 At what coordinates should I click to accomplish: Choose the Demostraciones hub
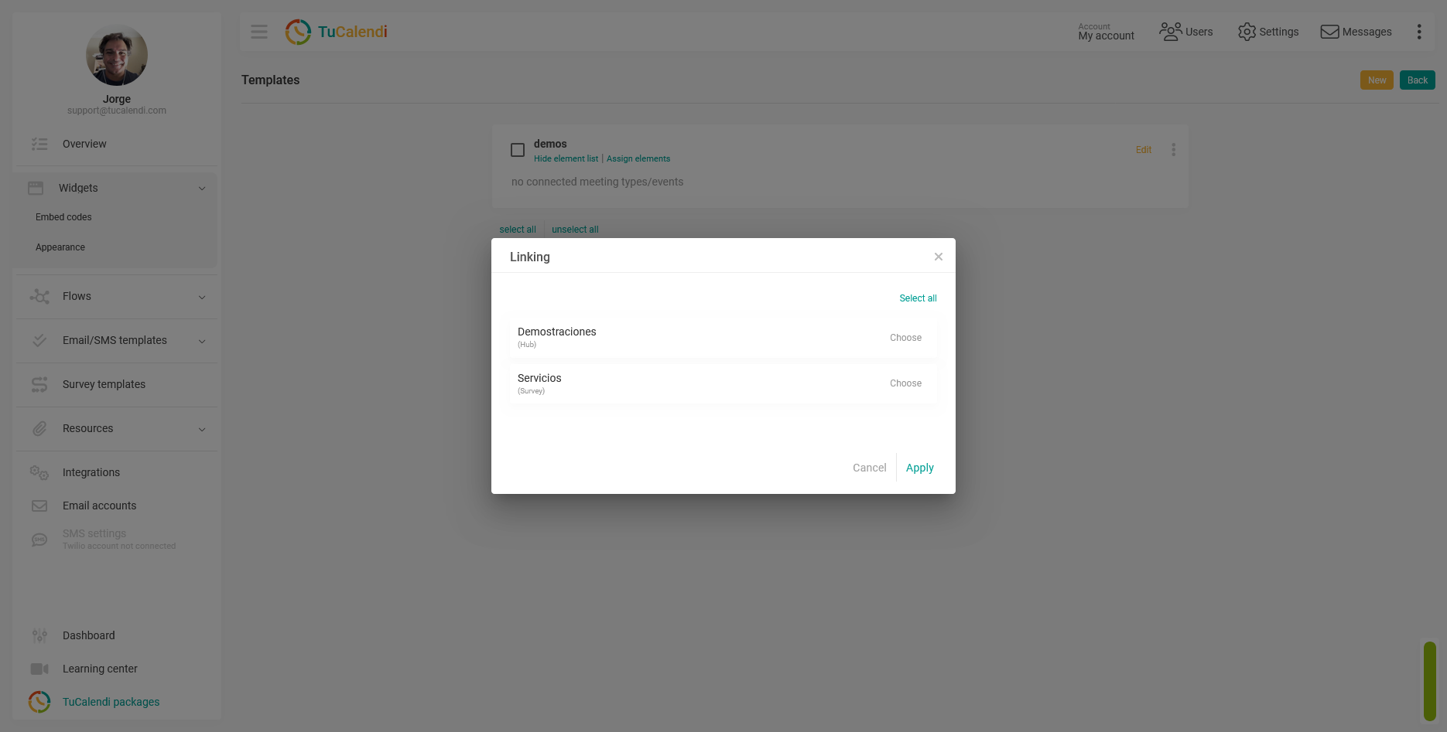click(x=905, y=338)
